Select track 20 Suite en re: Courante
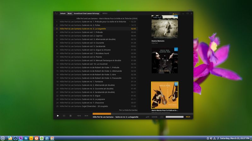The image size is (252, 141). [x=96, y=89]
